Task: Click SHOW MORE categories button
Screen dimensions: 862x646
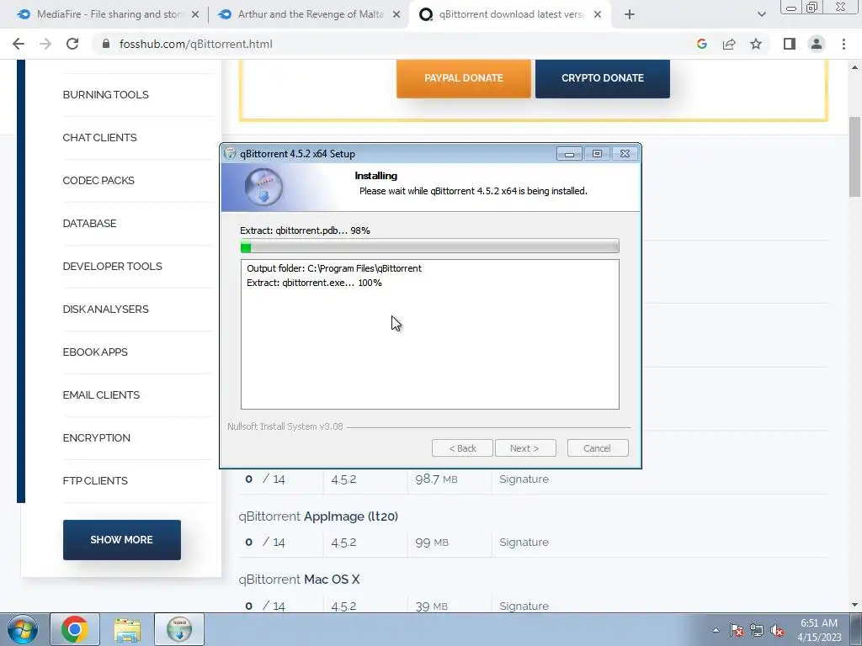Action: [x=121, y=540]
